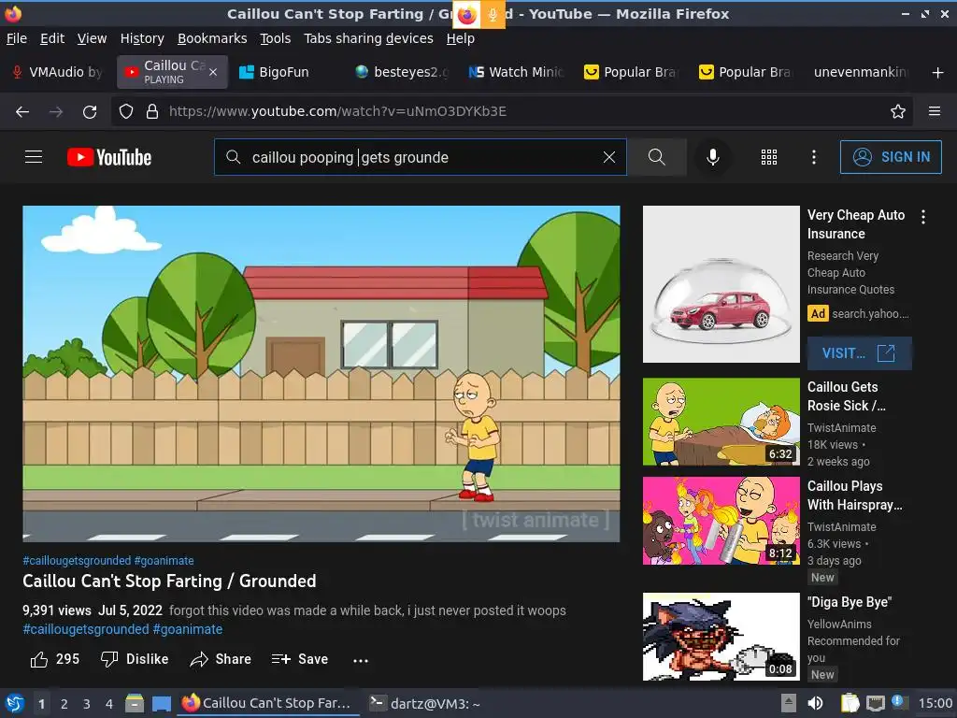Click the video player to pause
Screen dimensions: 957x718
321,374
